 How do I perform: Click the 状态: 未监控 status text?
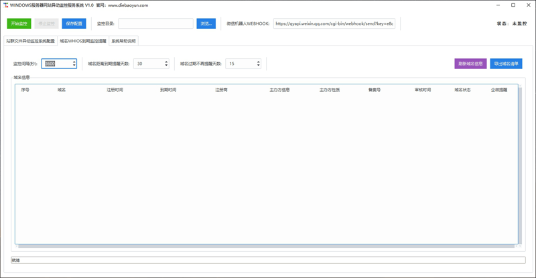[512, 23]
